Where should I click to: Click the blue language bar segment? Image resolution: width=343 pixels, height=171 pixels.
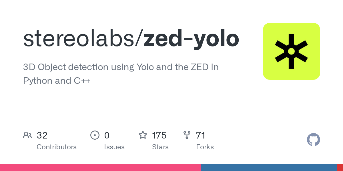tap(269, 168)
